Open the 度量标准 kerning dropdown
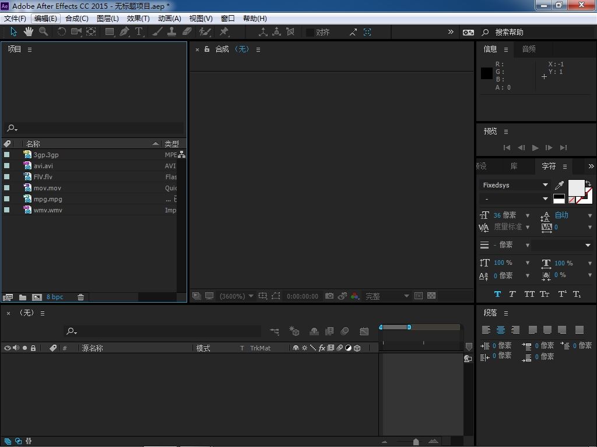Screen dimensions: 597x447 pos(527,228)
